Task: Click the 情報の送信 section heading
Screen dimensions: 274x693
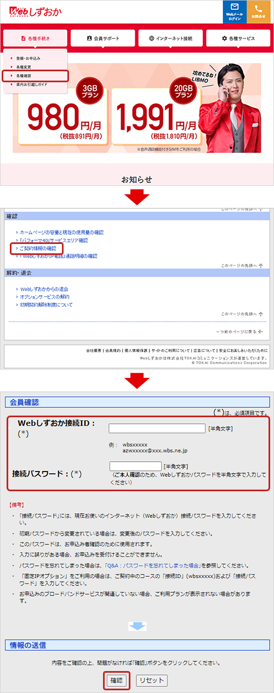Action: [x=136, y=645]
